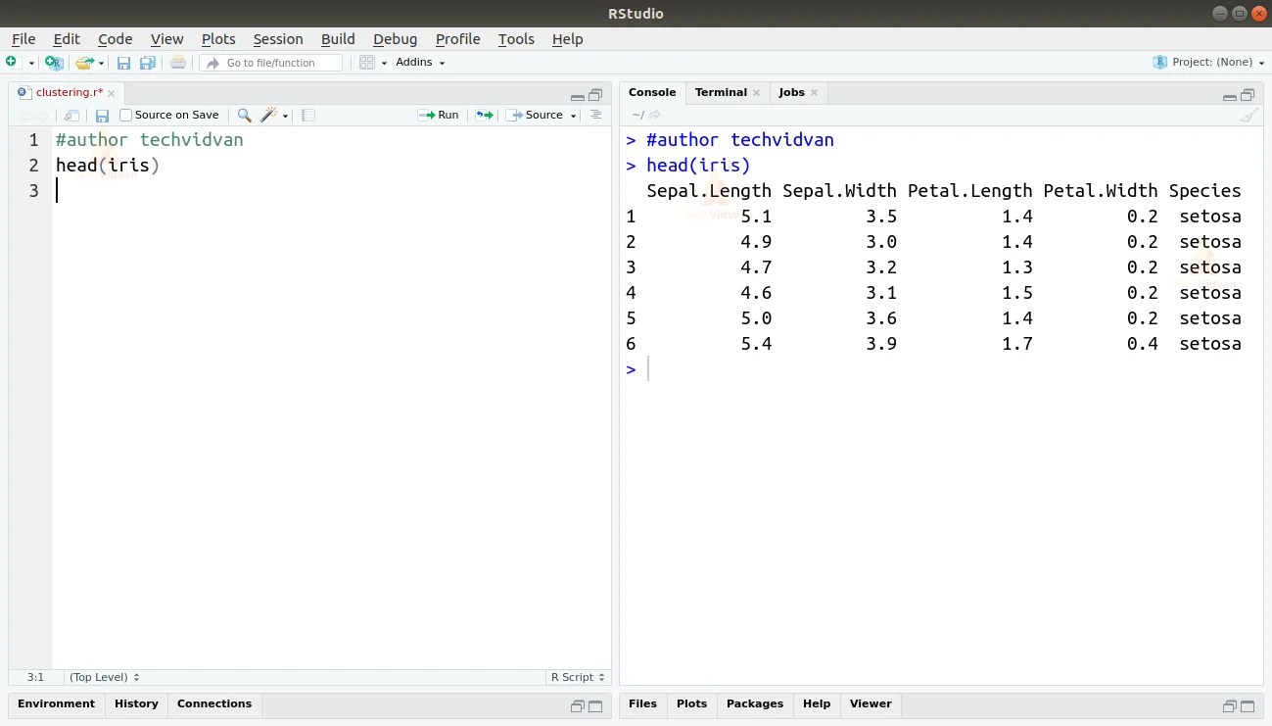1272x726 pixels.
Task: Compile a report using the notebook icon
Action: coord(307,115)
